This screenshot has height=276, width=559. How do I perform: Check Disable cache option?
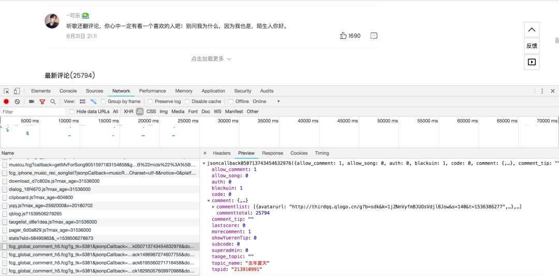click(x=187, y=101)
